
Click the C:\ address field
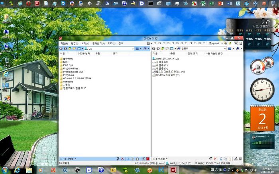point(110,49)
